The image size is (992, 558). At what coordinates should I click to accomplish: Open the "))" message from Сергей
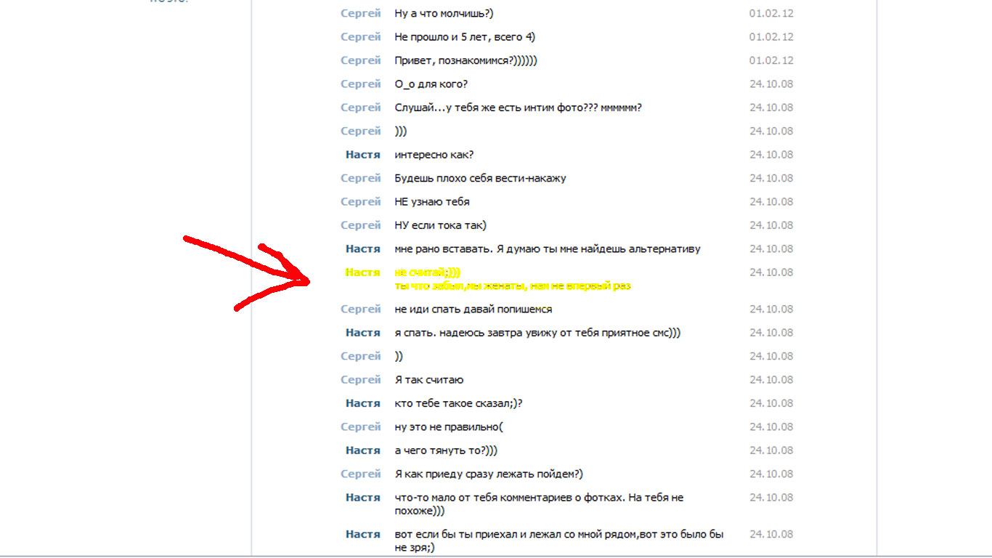(399, 357)
